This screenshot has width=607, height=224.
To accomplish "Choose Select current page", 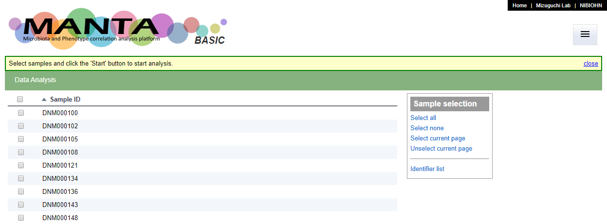I will pos(438,138).
